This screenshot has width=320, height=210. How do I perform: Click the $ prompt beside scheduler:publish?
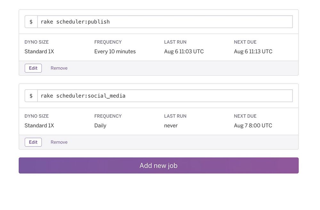[31, 22]
